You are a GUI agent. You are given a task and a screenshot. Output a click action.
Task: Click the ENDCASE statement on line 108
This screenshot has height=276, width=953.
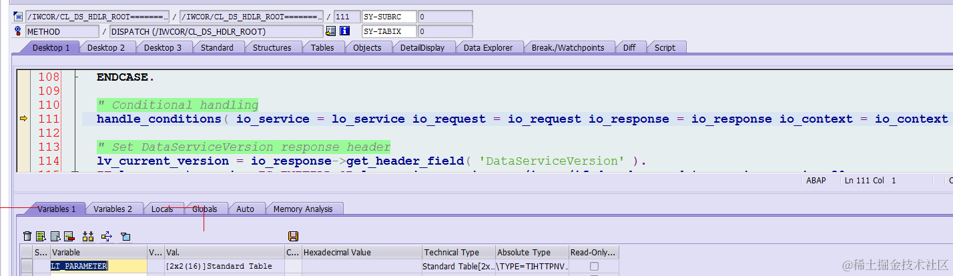125,77
